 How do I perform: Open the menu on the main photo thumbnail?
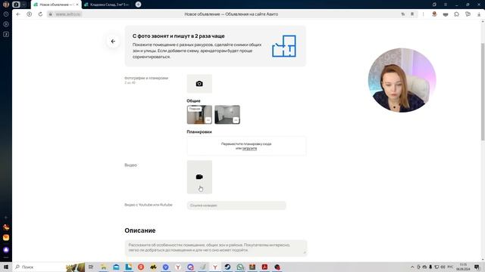[x=208, y=120]
